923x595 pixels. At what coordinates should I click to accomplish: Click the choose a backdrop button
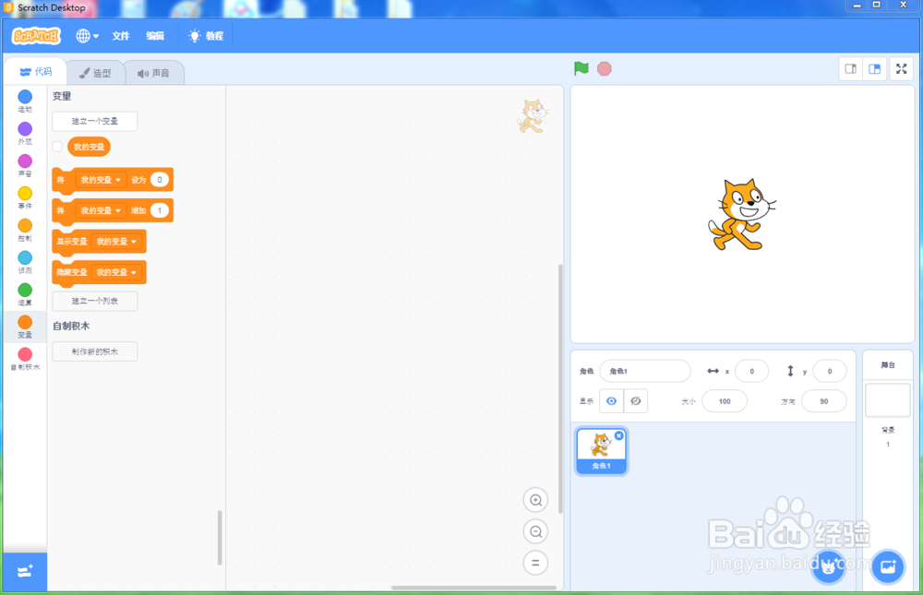888,566
